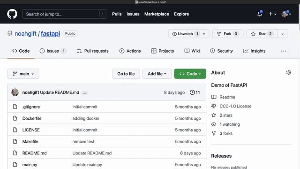This screenshot has height=169, width=300.
Task: Open the GitHub logo home icon
Action: click(12, 14)
